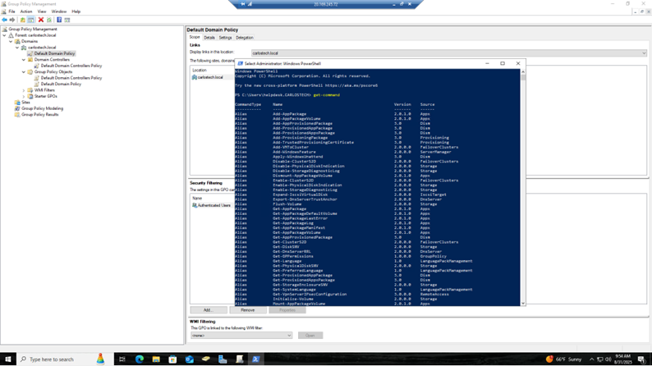Select Group Policy Modeling in the tree
The image size is (652, 366).
coord(41,108)
